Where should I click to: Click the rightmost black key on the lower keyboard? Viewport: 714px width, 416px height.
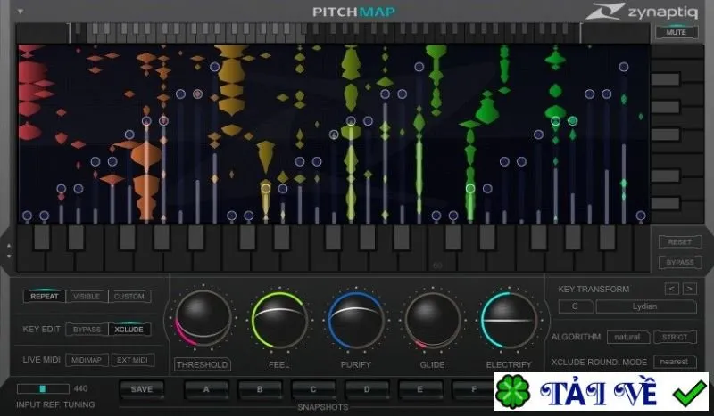[x=607, y=237]
